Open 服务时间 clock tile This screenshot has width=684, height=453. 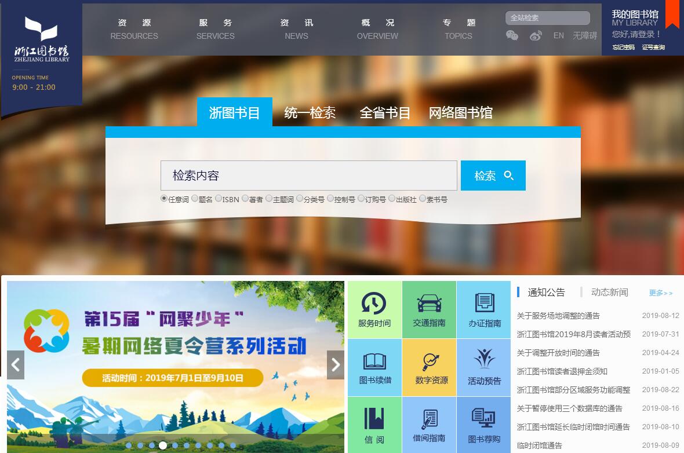pyautogui.click(x=374, y=309)
